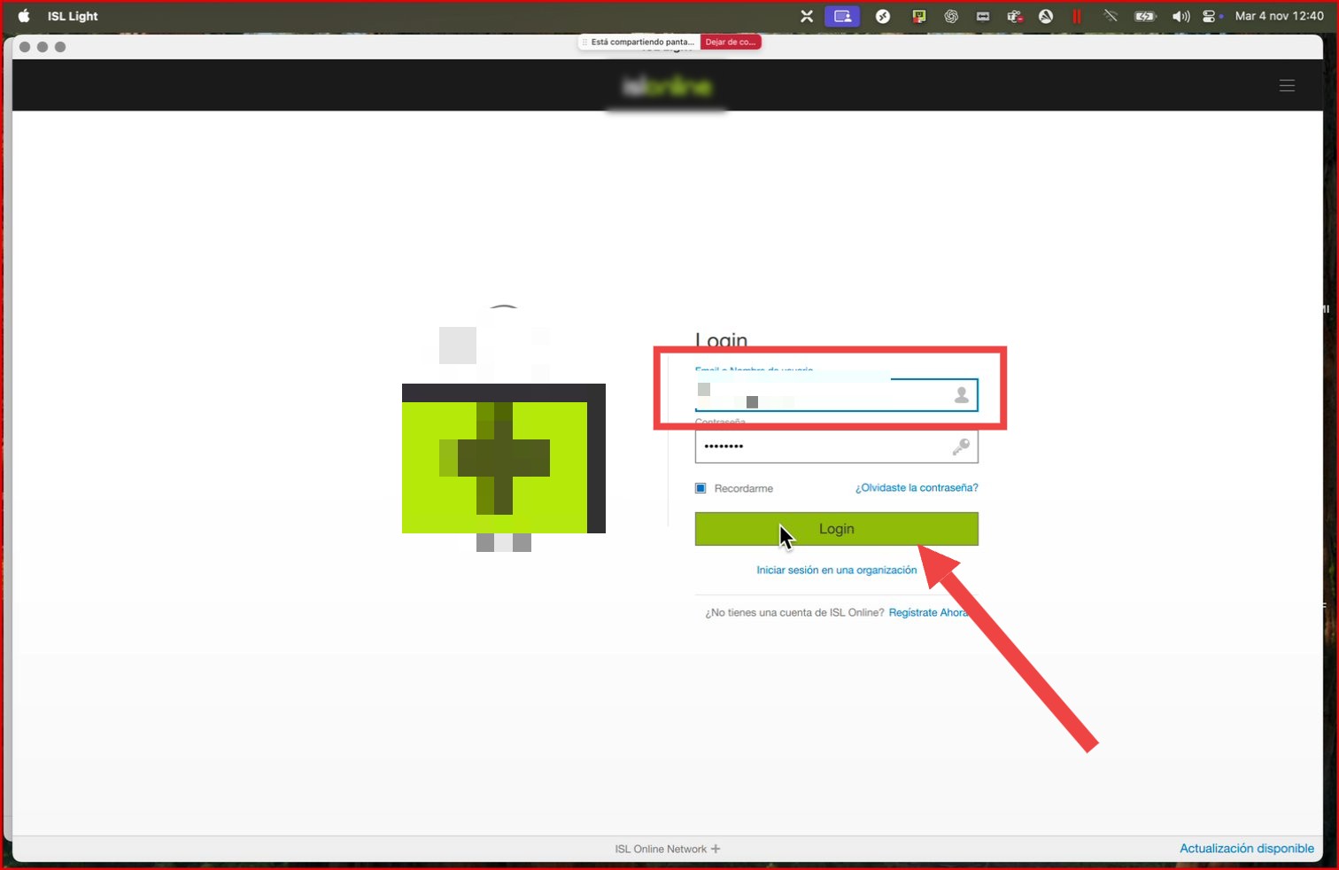Open Control Center from the menu bar

pos(1210,16)
